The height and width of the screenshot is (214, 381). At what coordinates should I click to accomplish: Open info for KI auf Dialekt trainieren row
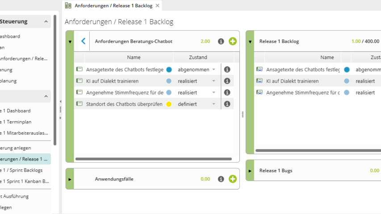(227, 81)
